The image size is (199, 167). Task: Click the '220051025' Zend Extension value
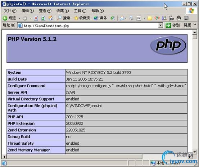click(x=76, y=130)
